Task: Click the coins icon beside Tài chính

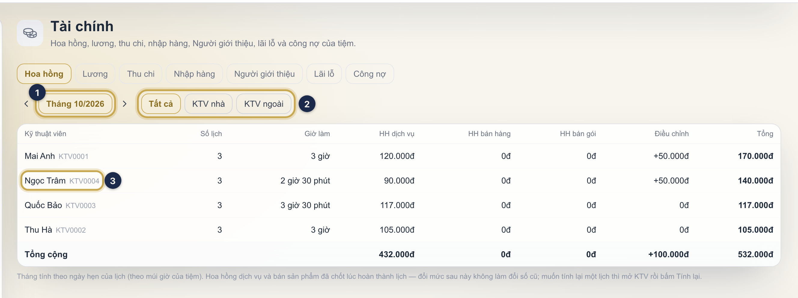Action: (x=30, y=33)
